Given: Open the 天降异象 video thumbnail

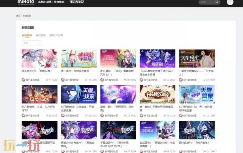Looking at the screenshot, I should click(197, 94).
